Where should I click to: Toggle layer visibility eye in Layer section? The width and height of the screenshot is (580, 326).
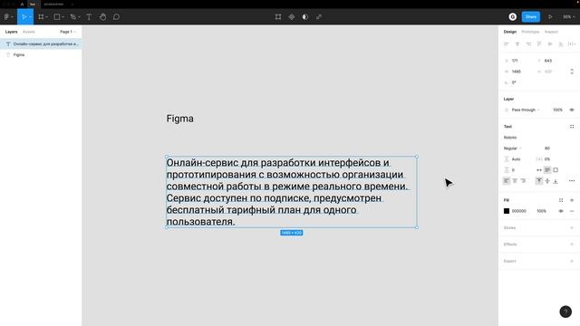572,110
